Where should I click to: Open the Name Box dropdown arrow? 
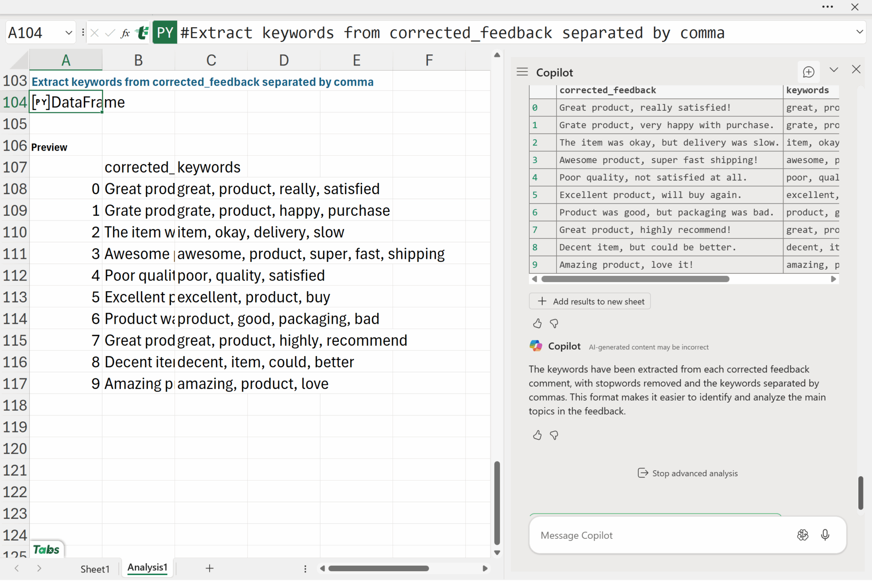coord(69,33)
